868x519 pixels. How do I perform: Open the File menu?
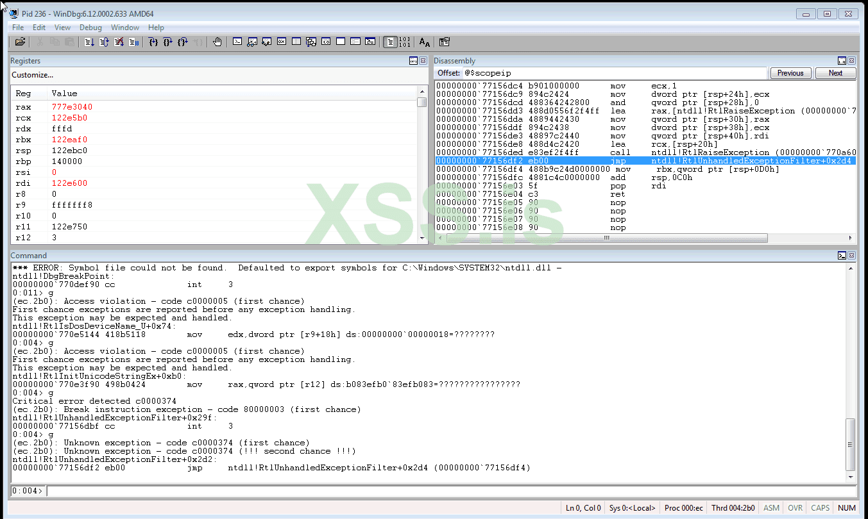coord(18,28)
